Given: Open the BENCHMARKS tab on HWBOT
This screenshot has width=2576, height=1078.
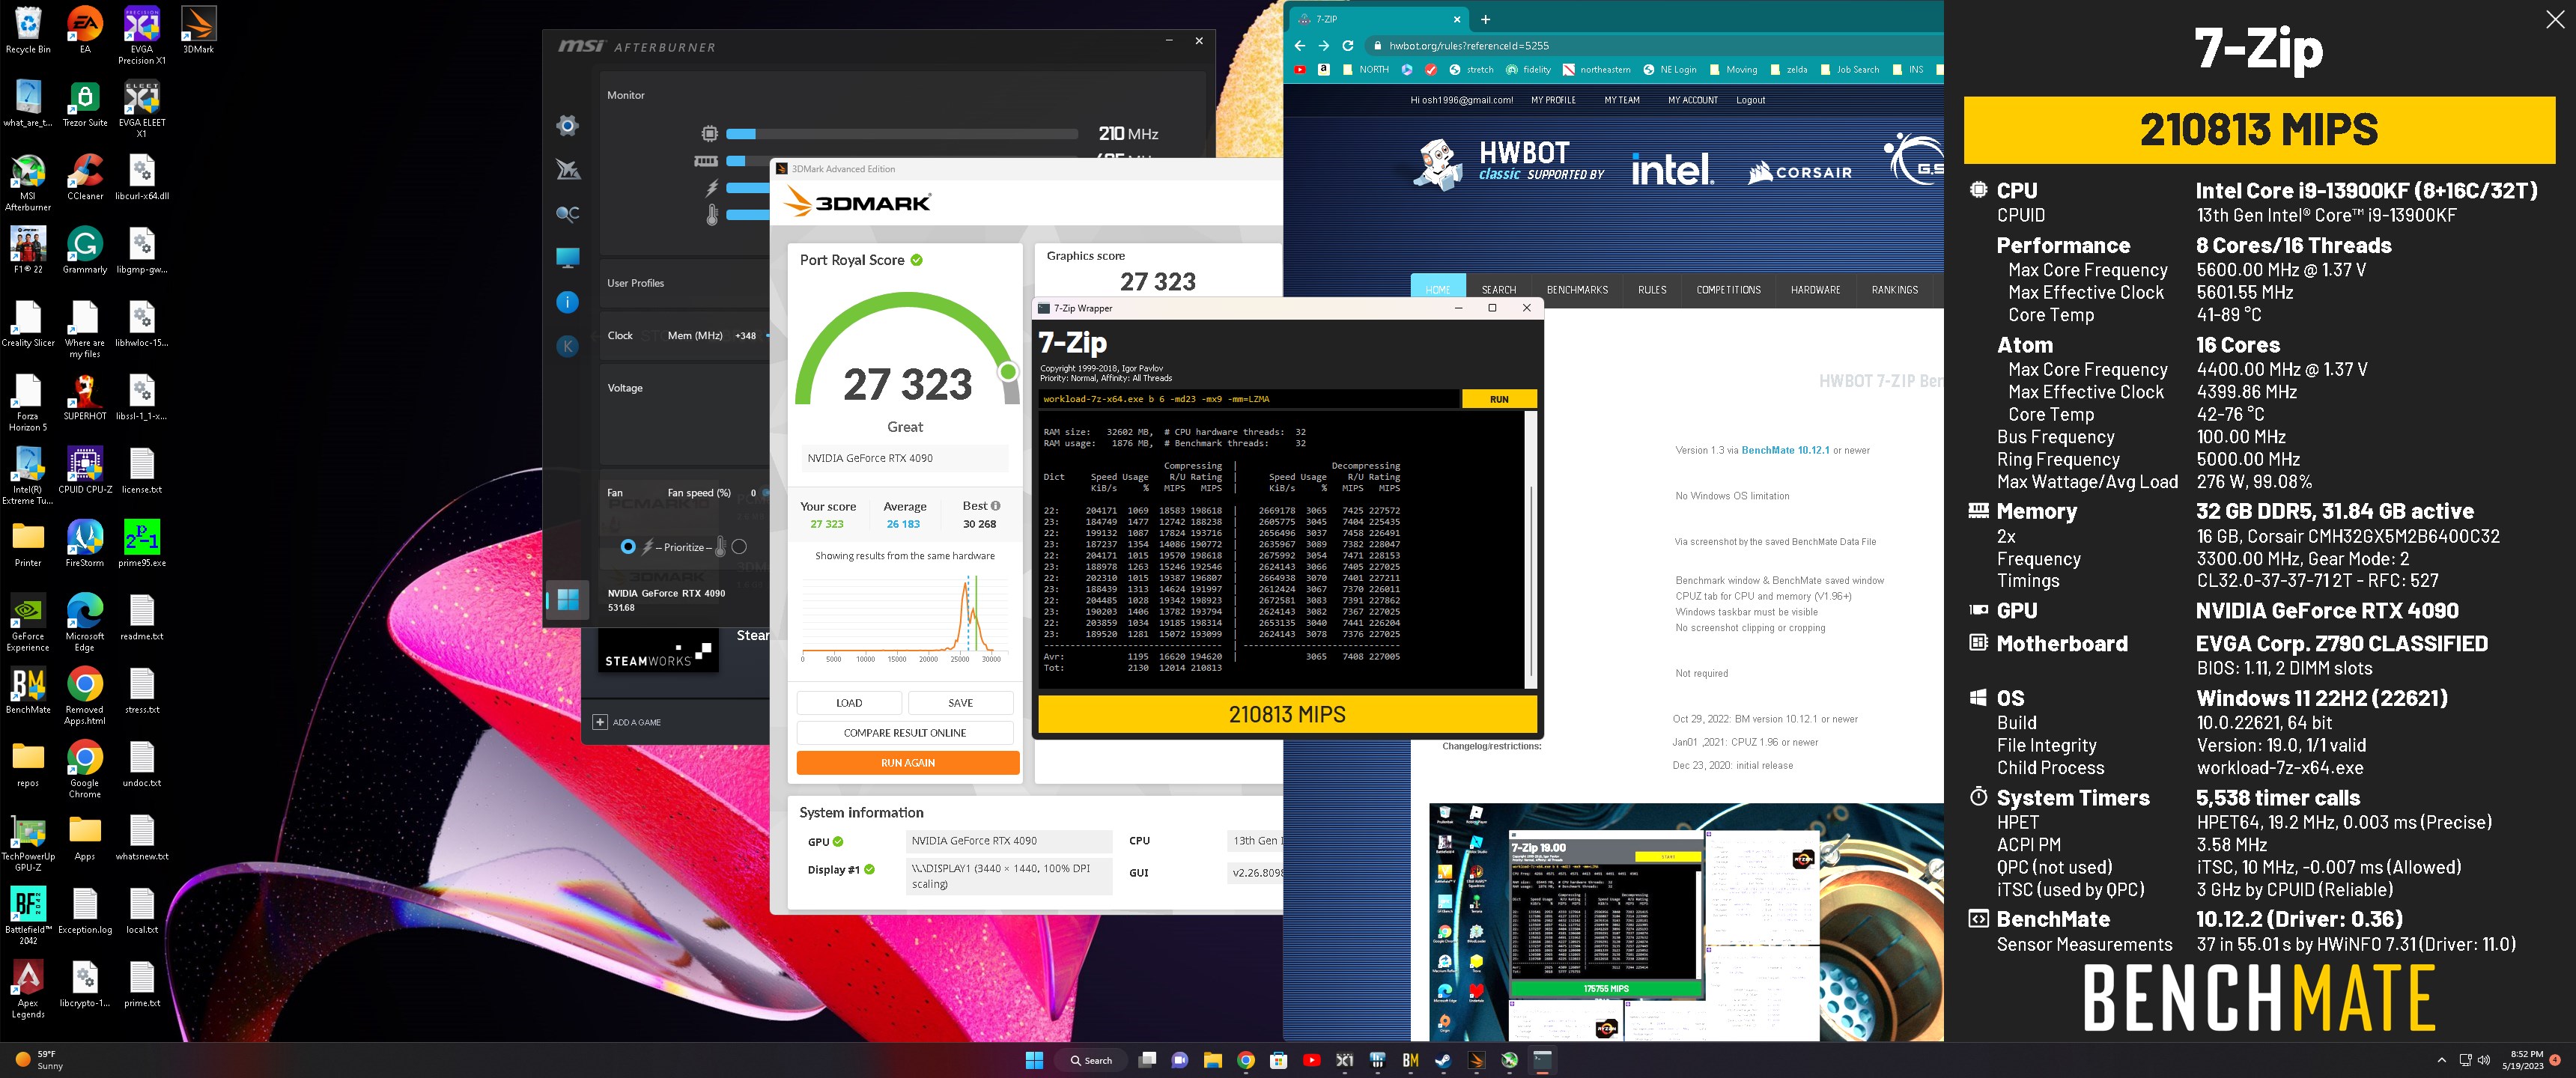Looking at the screenshot, I should click(x=1577, y=290).
